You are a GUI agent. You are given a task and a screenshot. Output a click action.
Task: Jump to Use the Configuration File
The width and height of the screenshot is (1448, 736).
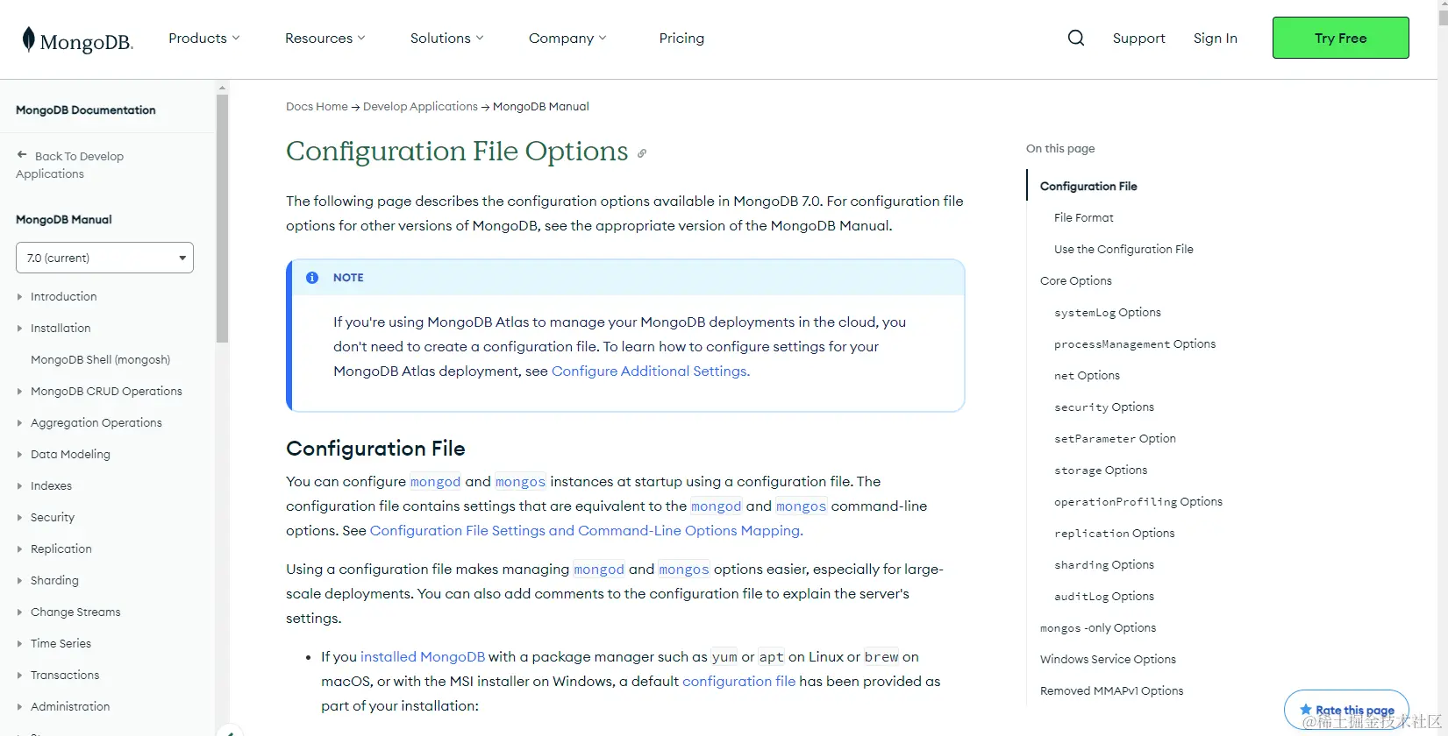pos(1123,249)
